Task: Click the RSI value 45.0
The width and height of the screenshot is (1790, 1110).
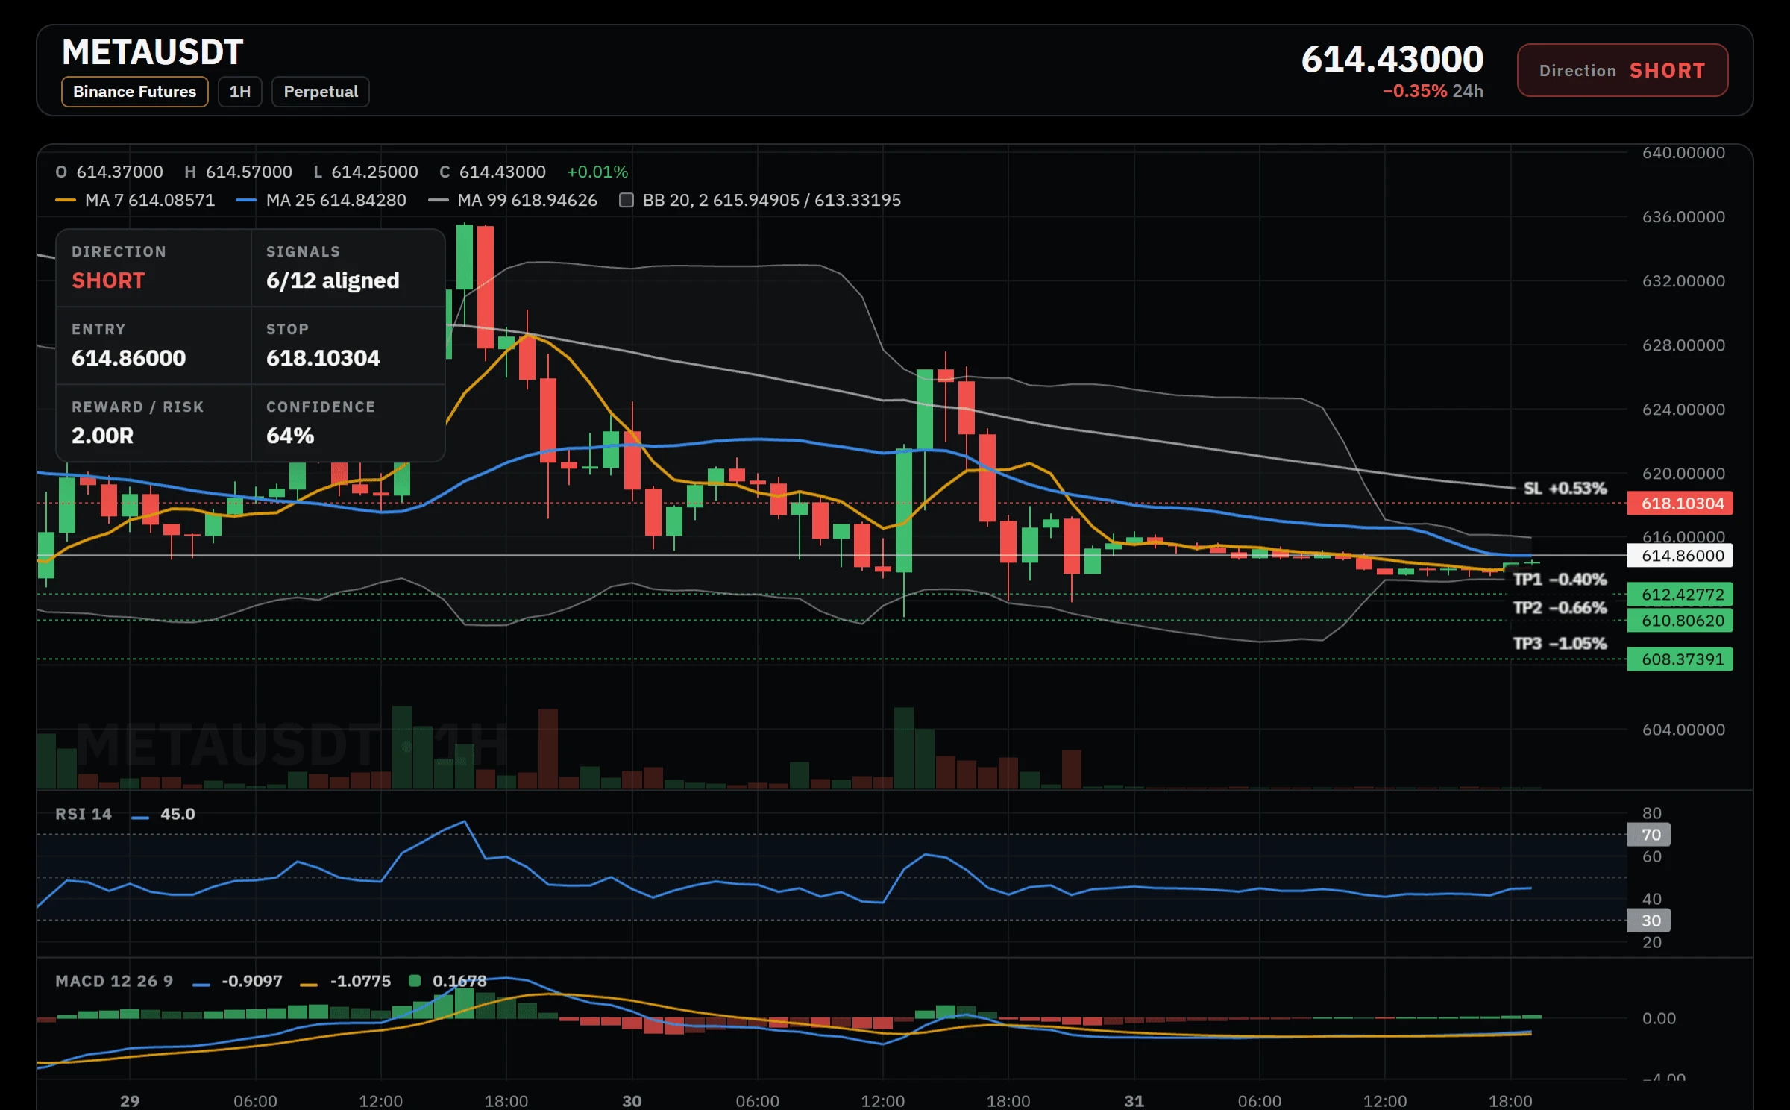Action: 178,814
